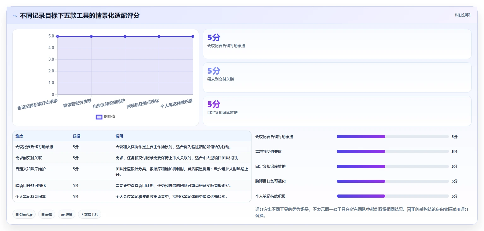Click the 自定义知识库维护 progress bar
Screen dimensions: 484x231
[x=393, y=166]
